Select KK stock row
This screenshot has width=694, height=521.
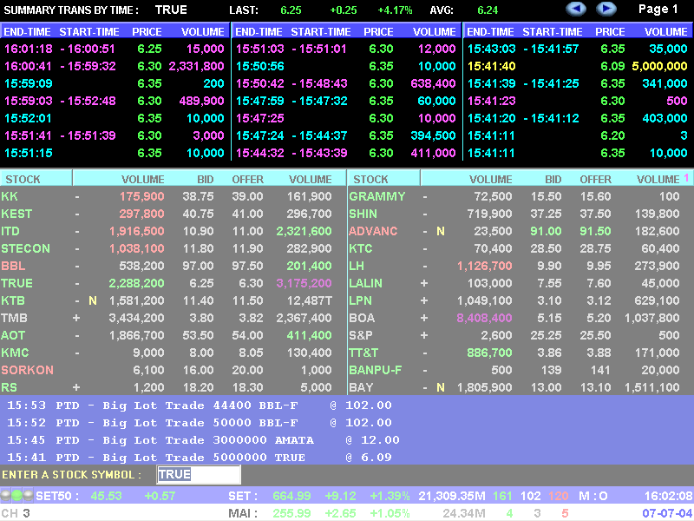coord(173,196)
